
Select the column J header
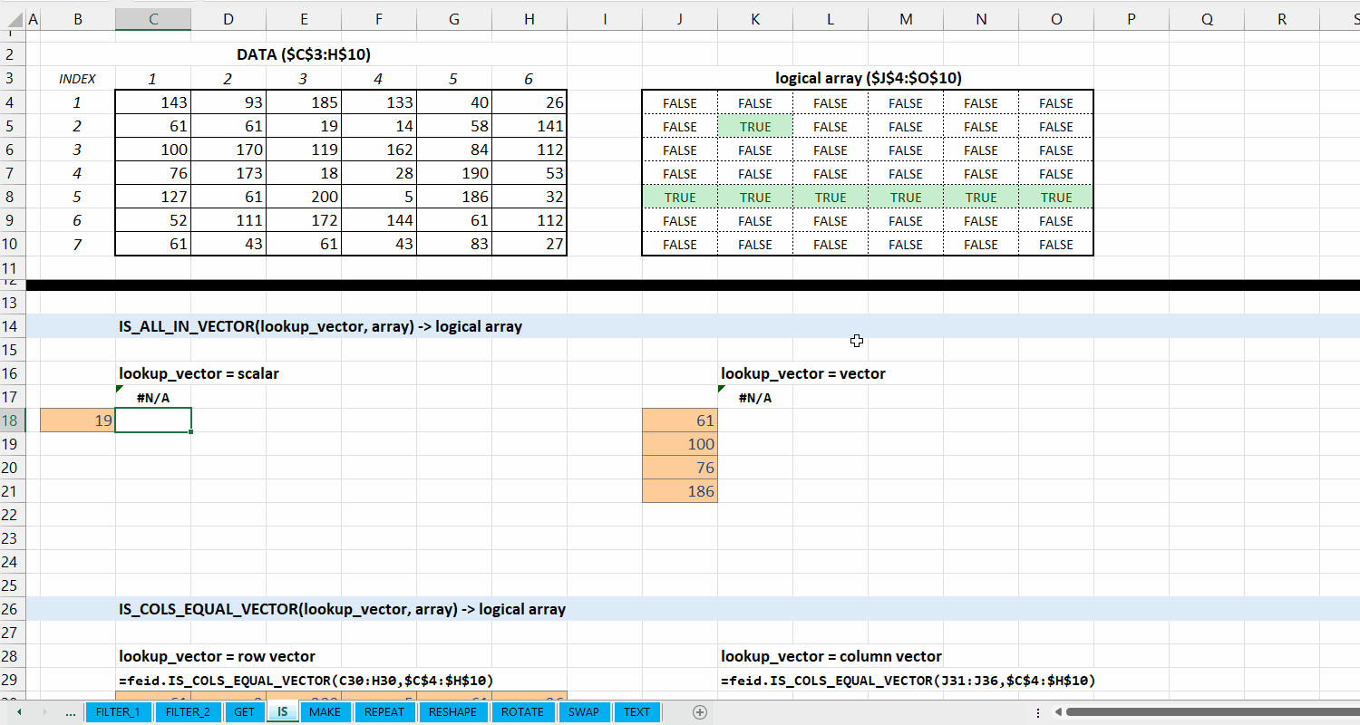click(x=680, y=19)
